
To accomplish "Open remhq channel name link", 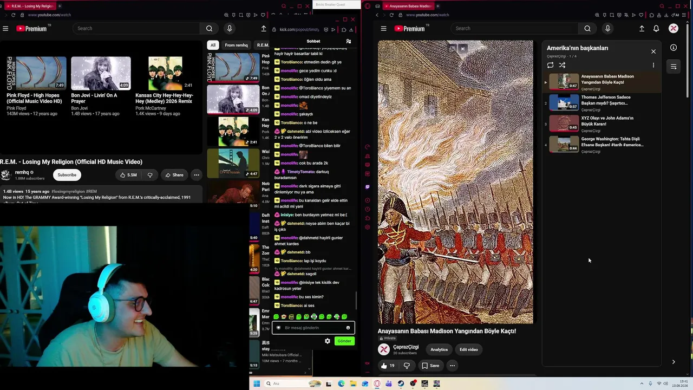I will pyautogui.click(x=22, y=172).
